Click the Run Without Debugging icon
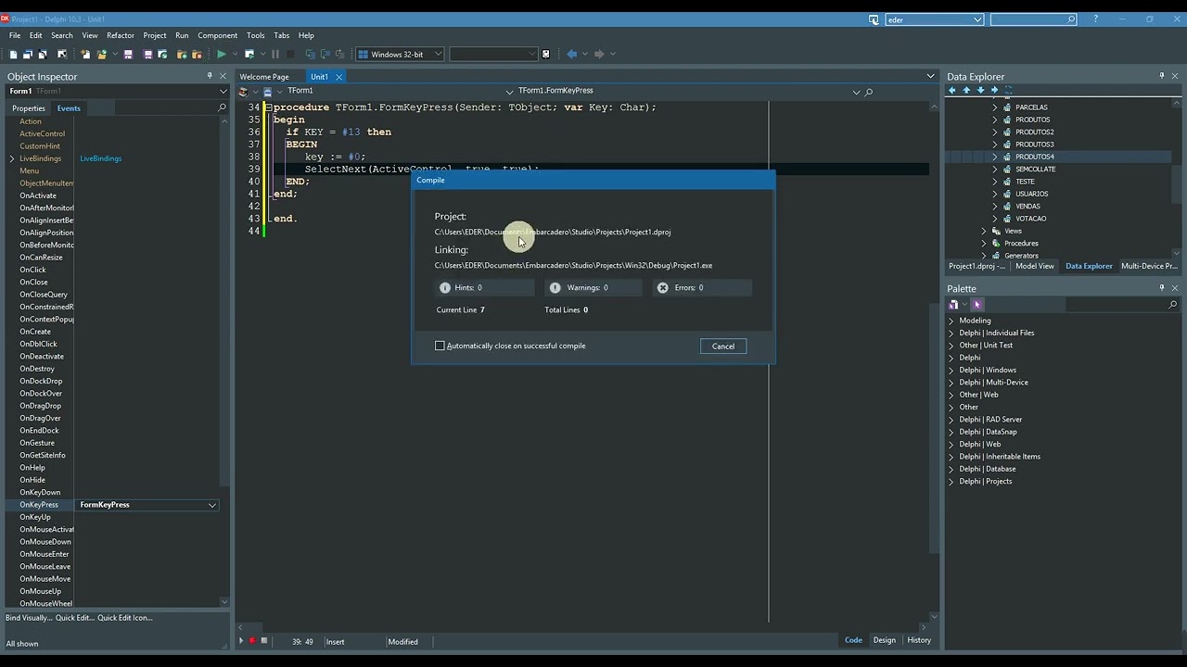The width and height of the screenshot is (1187, 667). point(249,54)
